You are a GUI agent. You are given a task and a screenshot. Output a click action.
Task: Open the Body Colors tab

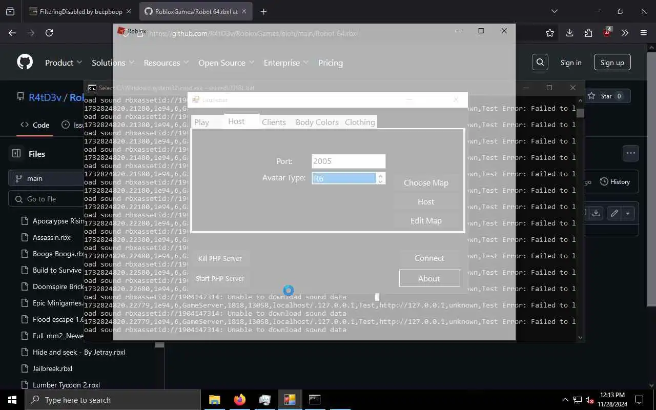(x=317, y=122)
